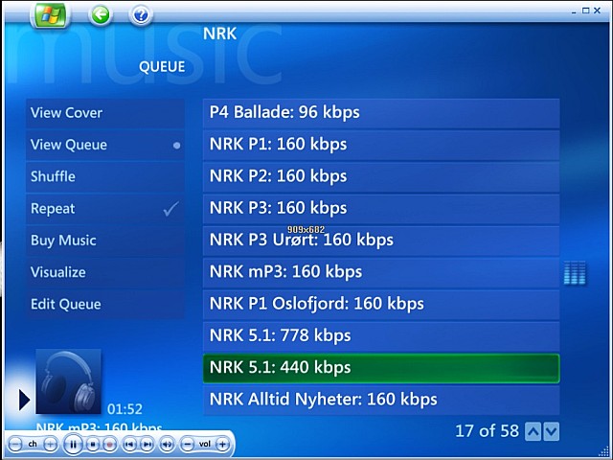Play NRK P3 Urørt: 160 kbps

381,241
